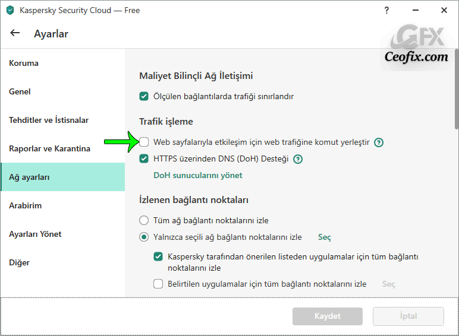
Task: Enable Web sayfalarıyla etkileşim için komut yerleştir checkbox
Action: pos(144,142)
